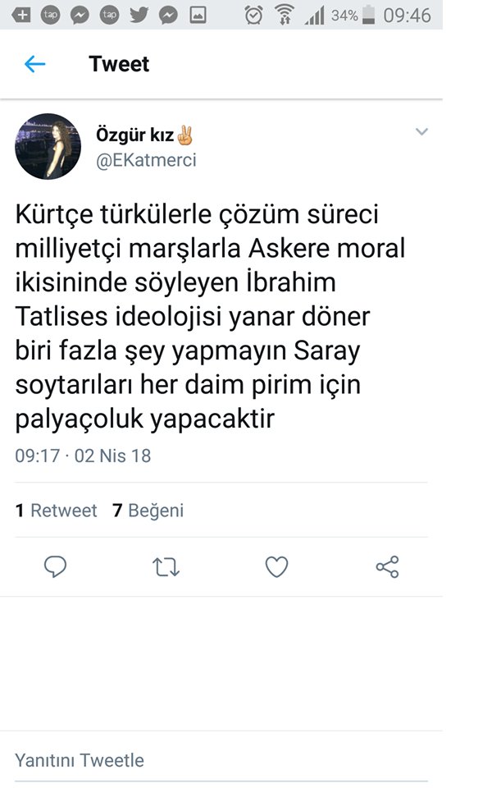Tap the Tweet header title
The height and width of the screenshot is (788, 492).
coord(119,64)
